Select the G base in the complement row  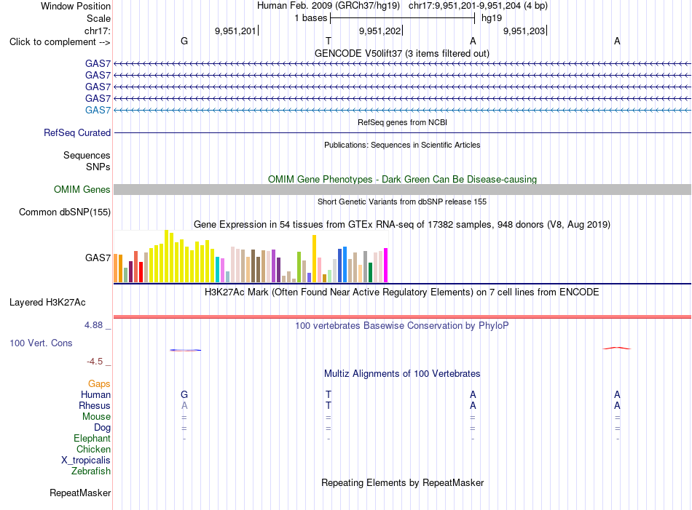click(x=184, y=41)
